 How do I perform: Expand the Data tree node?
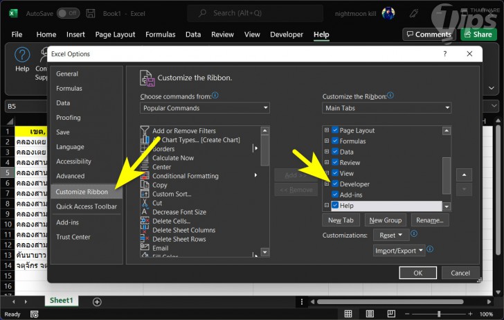tap(327, 151)
